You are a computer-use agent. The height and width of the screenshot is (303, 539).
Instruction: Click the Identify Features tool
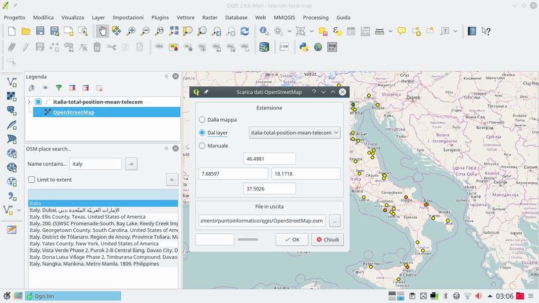click(x=264, y=31)
